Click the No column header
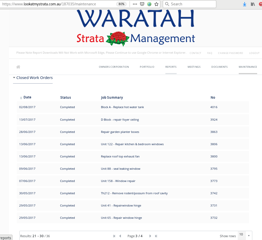Image resolution: width=262 pixels, height=240 pixels. click(x=213, y=97)
